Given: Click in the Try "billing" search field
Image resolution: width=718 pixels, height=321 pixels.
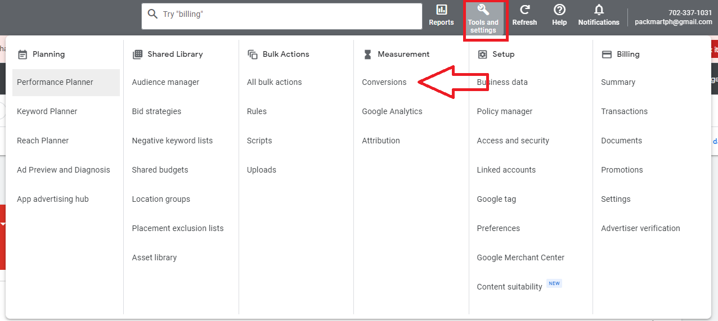Looking at the screenshot, I should pos(282,16).
